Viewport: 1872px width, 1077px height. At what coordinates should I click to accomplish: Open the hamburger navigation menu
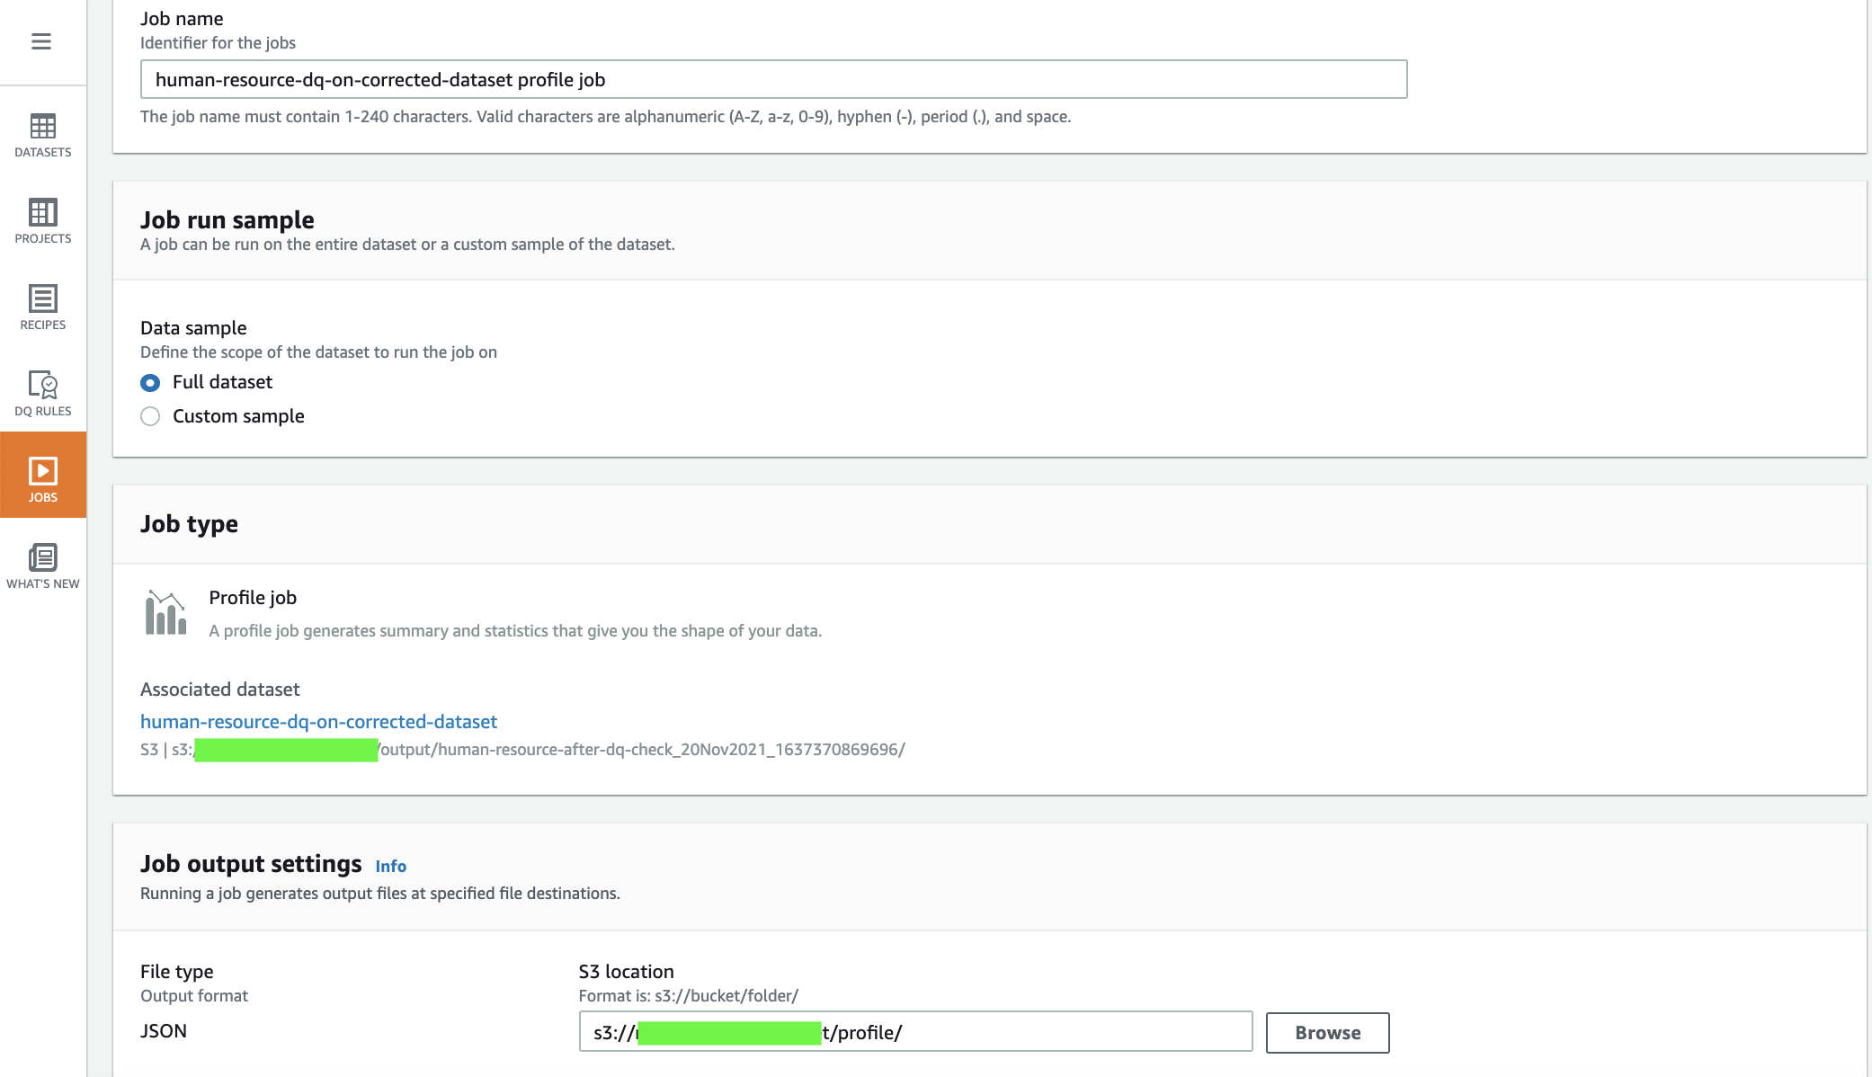pyautogui.click(x=41, y=41)
